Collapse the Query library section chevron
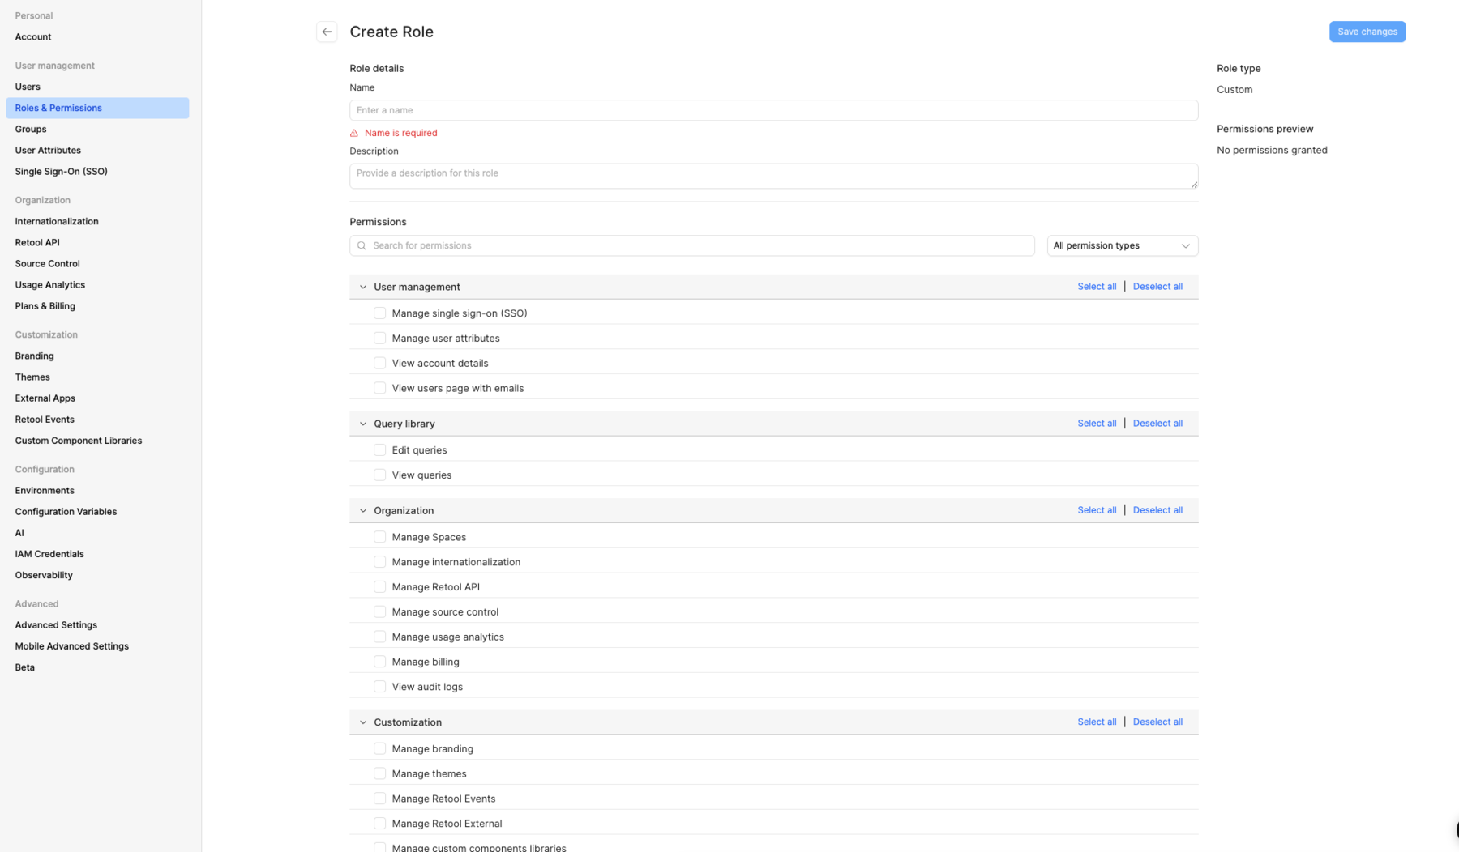The image size is (1459, 852). click(x=363, y=424)
